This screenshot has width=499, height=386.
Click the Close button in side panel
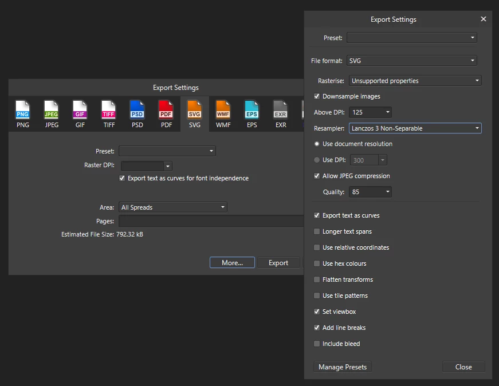(463, 367)
